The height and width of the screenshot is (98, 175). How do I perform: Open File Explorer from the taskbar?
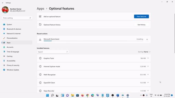[x=72, y=95]
